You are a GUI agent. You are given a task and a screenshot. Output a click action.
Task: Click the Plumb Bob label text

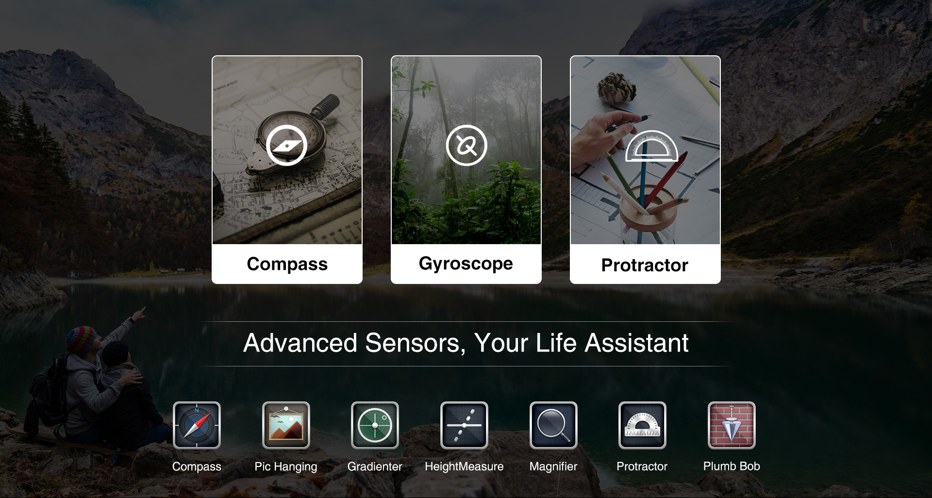[x=732, y=466]
